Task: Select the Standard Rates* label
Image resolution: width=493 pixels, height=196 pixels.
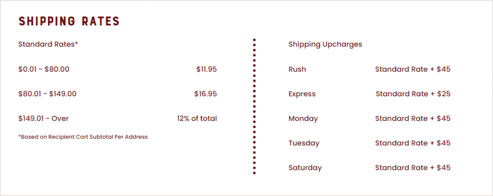Action: tap(48, 44)
